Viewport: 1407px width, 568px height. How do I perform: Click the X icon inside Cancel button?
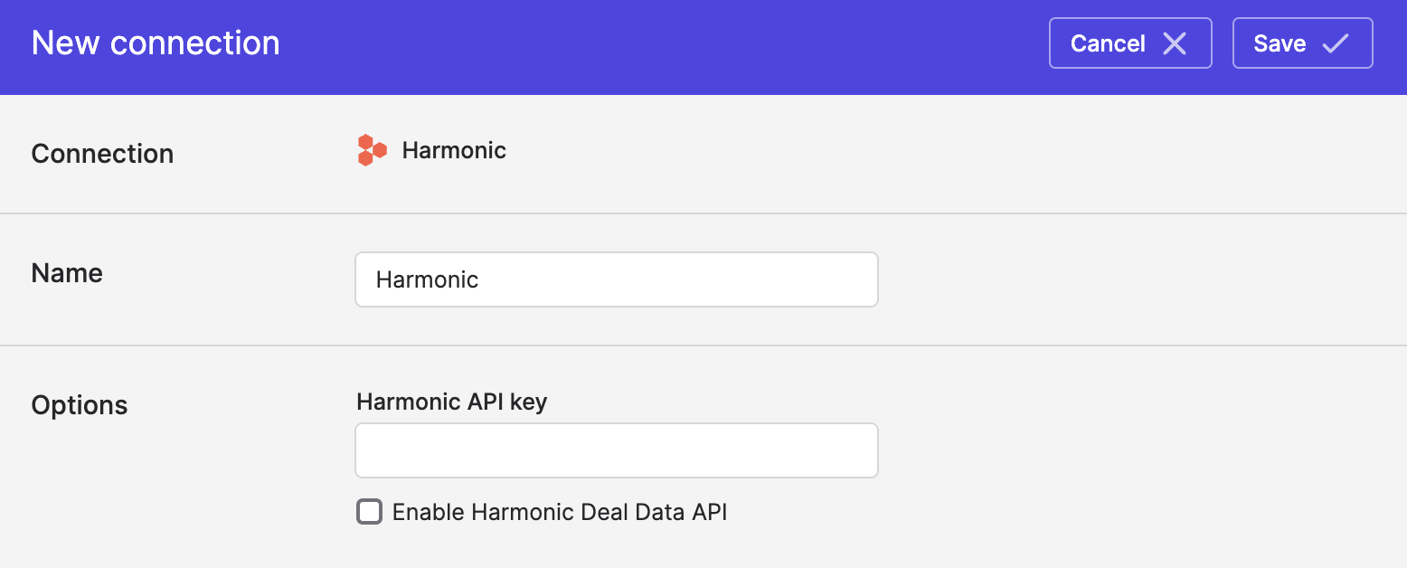click(1174, 43)
